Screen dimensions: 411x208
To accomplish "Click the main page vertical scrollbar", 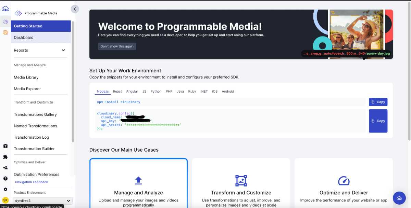I will (409, 71).
